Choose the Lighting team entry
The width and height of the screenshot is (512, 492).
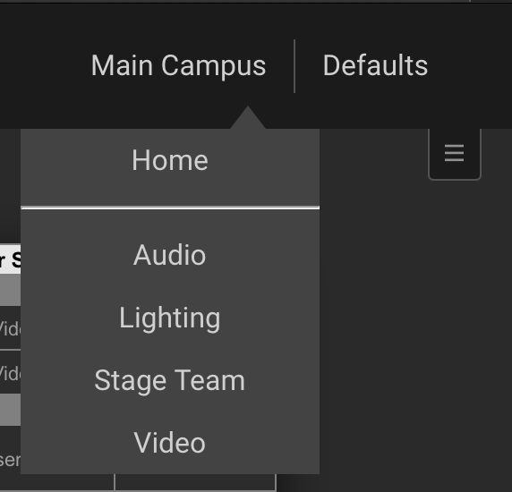[x=170, y=318]
